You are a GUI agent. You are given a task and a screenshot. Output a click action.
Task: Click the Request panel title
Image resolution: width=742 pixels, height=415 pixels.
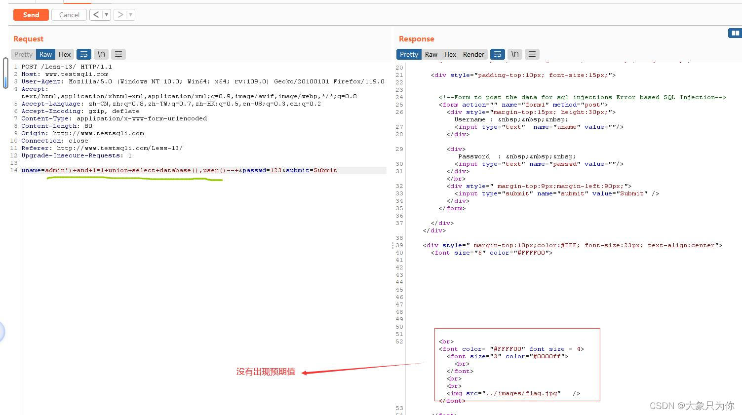[x=28, y=39]
